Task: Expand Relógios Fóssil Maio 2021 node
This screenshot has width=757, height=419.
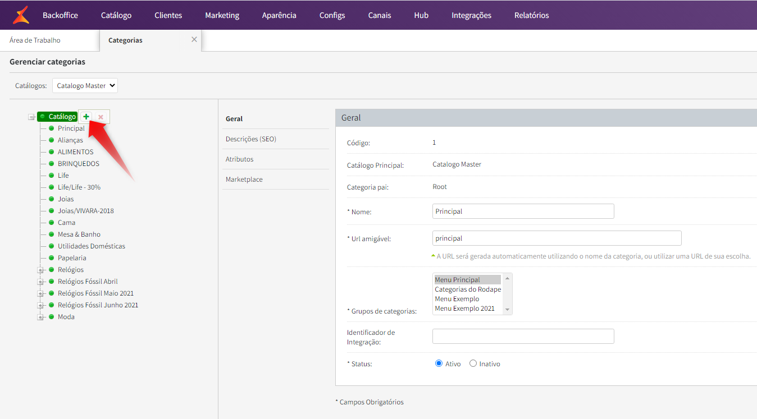Action: point(40,293)
